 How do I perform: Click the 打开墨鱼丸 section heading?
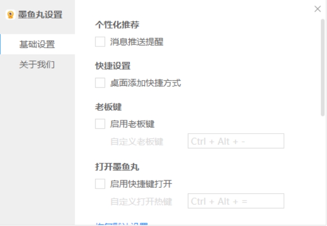tap(117, 167)
